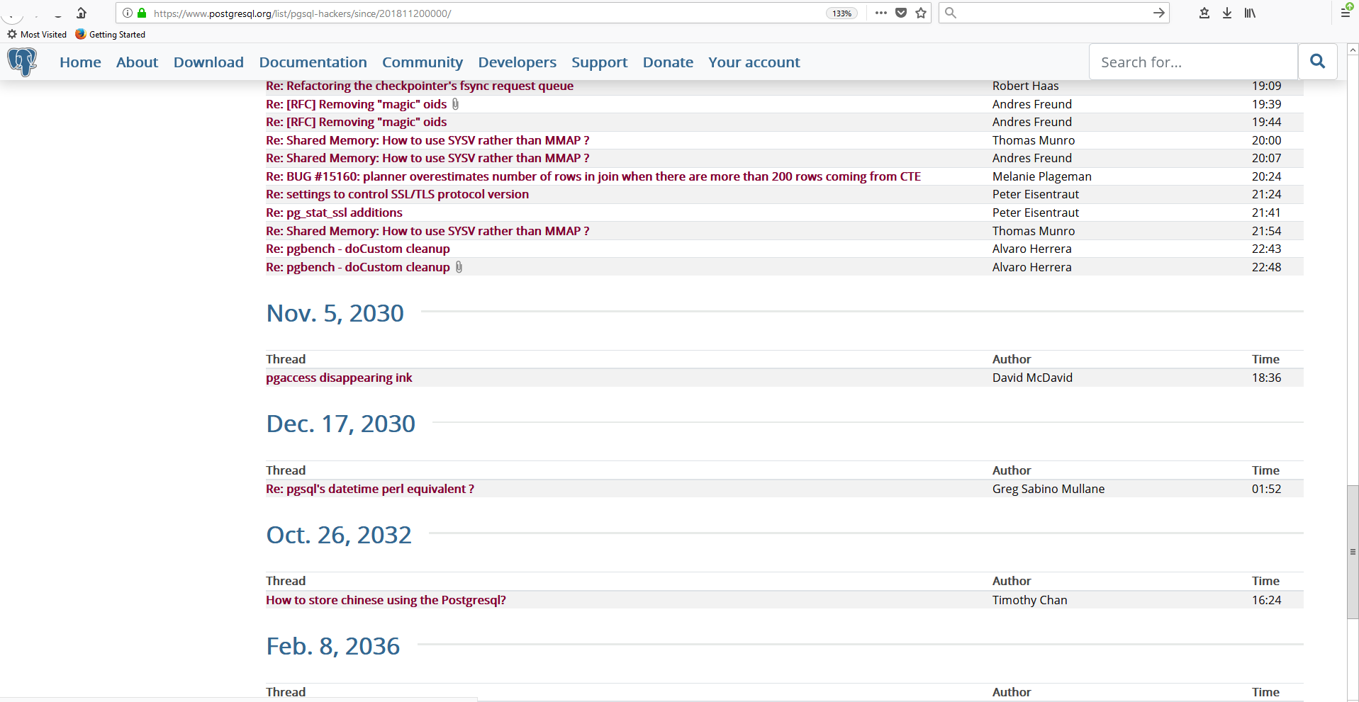The width and height of the screenshot is (1359, 702).
Task: Click the Most Visited bookmarks folder
Action: click(x=37, y=34)
